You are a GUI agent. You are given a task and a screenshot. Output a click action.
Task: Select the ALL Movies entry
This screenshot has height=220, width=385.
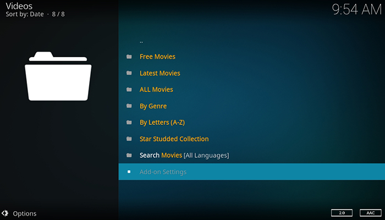pos(252,89)
